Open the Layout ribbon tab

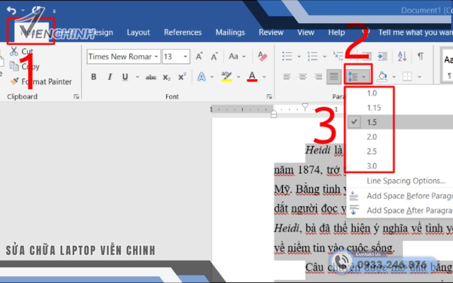click(x=138, y=32)
